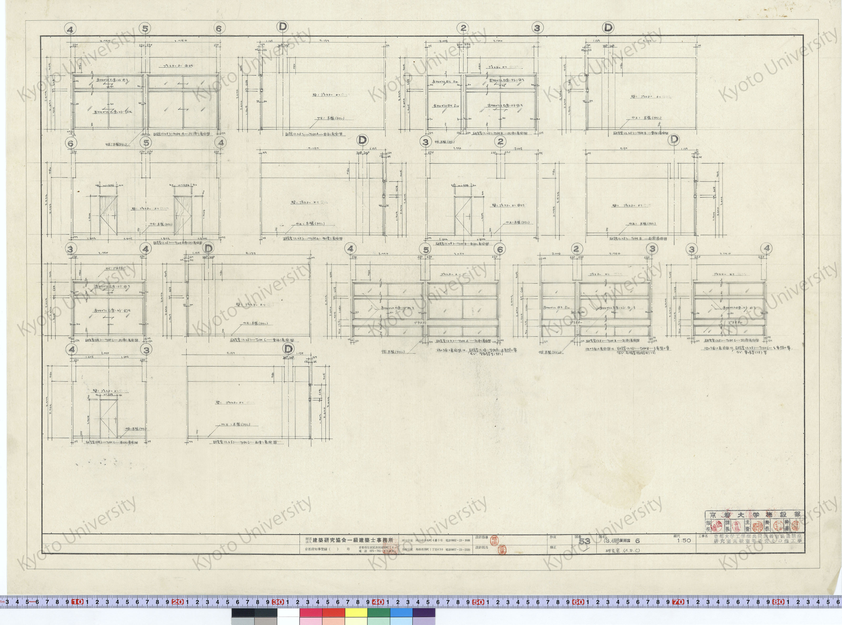842x625 pixels.
Task: Click the 建築研究協会一級建築士事務所 firm name
Action: (x=353, y=540)
